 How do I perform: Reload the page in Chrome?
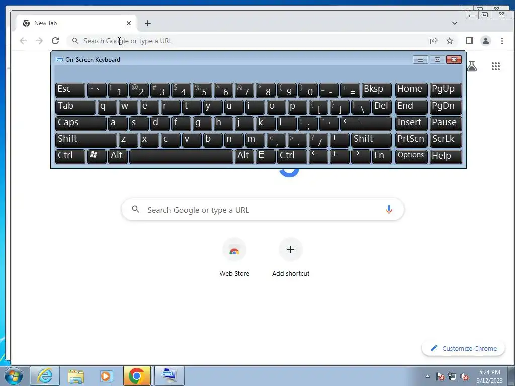55,41
